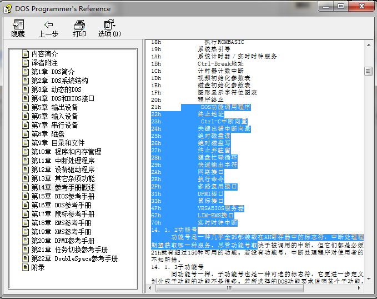Open chapter 第8章 磁盘

point(48,134)
